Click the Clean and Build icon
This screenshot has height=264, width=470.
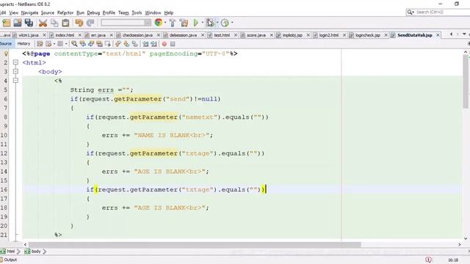184,23
